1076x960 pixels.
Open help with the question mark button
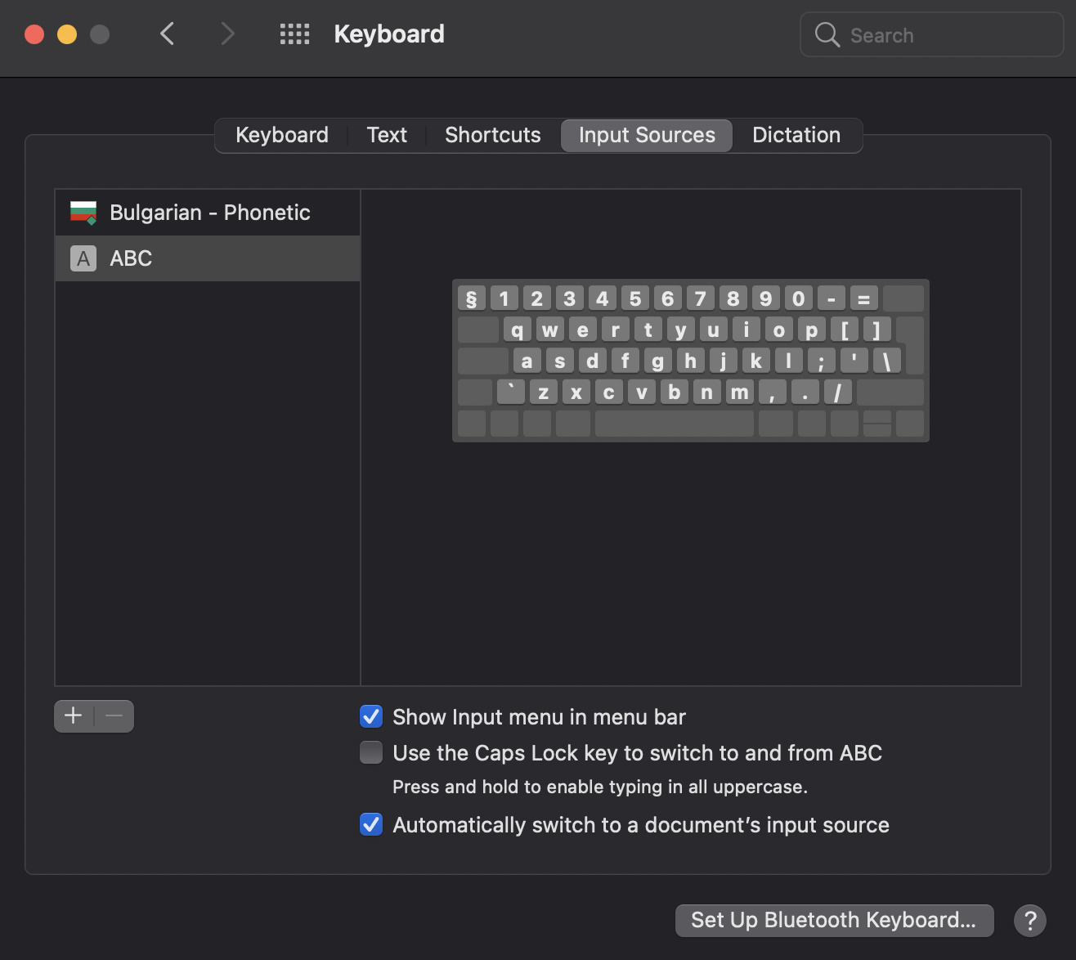(1030, 920)
